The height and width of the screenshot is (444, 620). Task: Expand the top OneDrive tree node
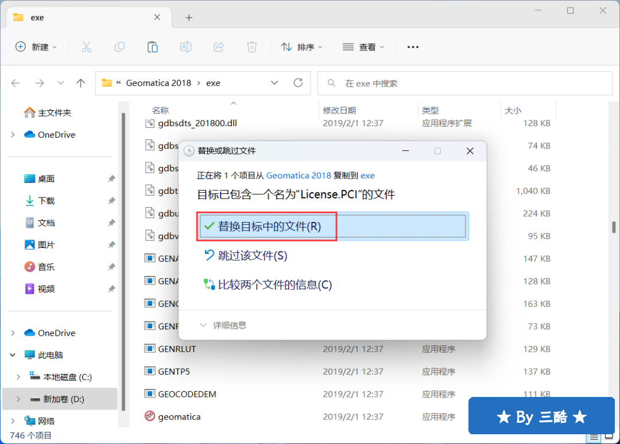coord(13,135)
